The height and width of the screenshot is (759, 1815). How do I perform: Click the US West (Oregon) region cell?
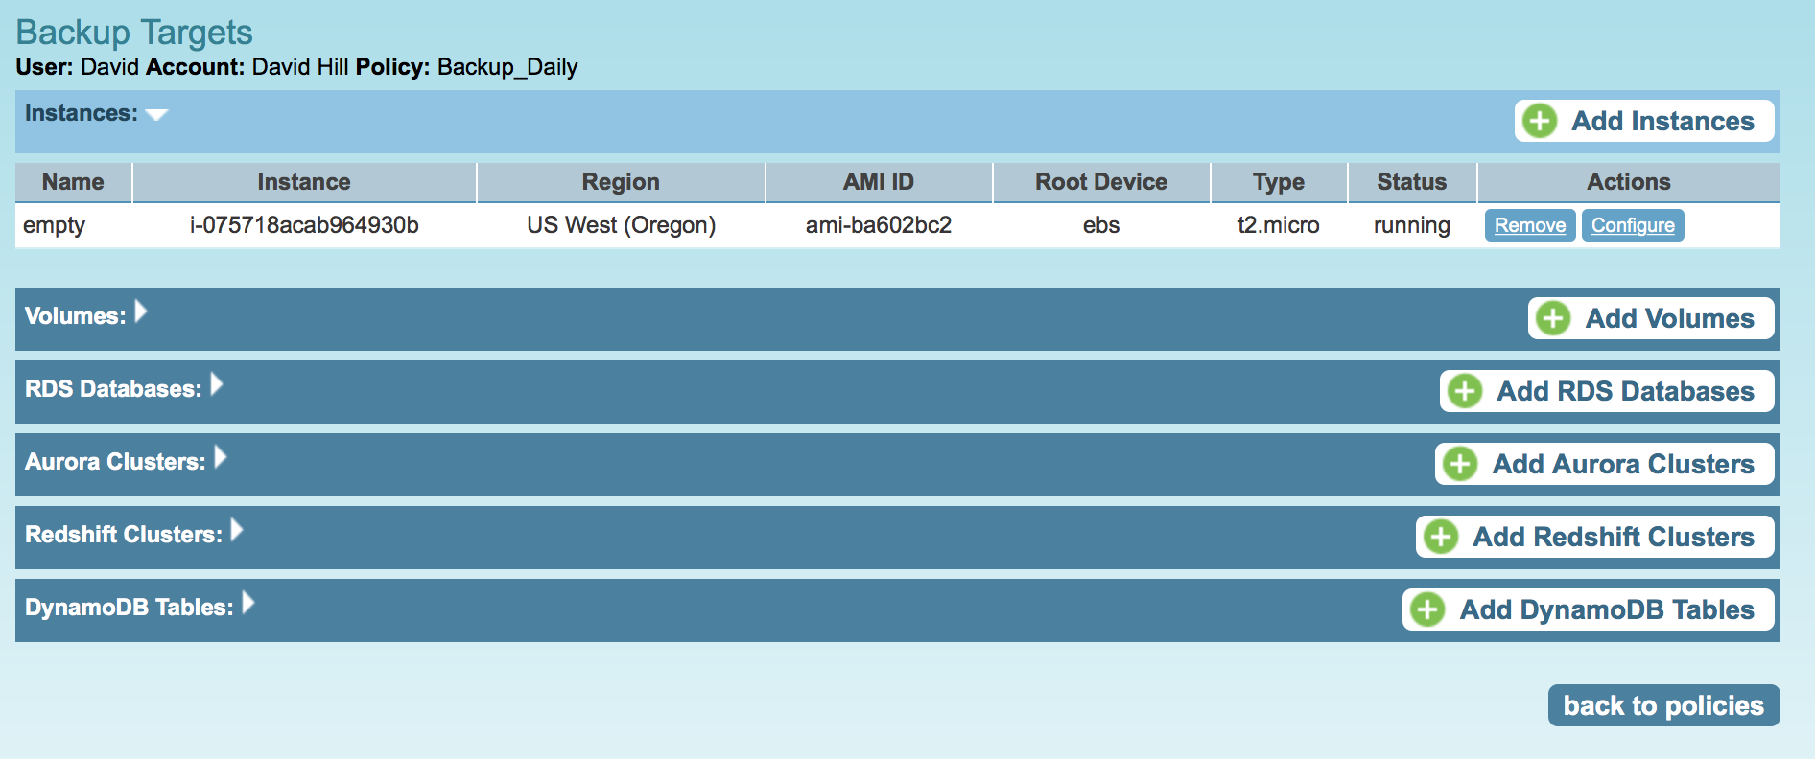(621, 225)
